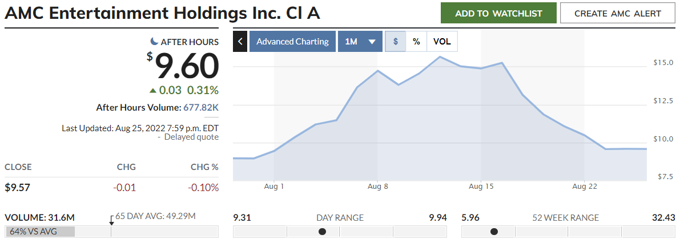
Task: Toggle VOL volume display on chart
Action: [442, 42]
